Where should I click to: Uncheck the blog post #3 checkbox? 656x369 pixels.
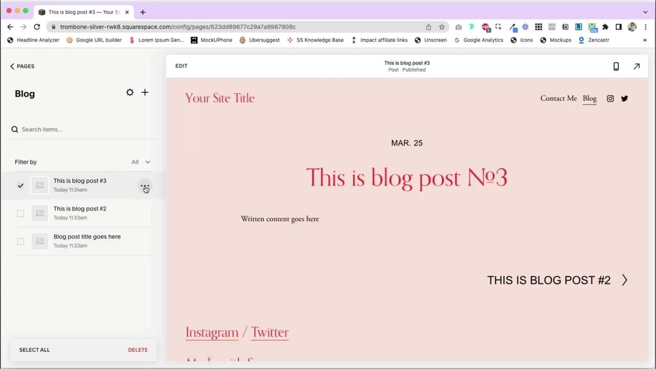tap(20, 186)
